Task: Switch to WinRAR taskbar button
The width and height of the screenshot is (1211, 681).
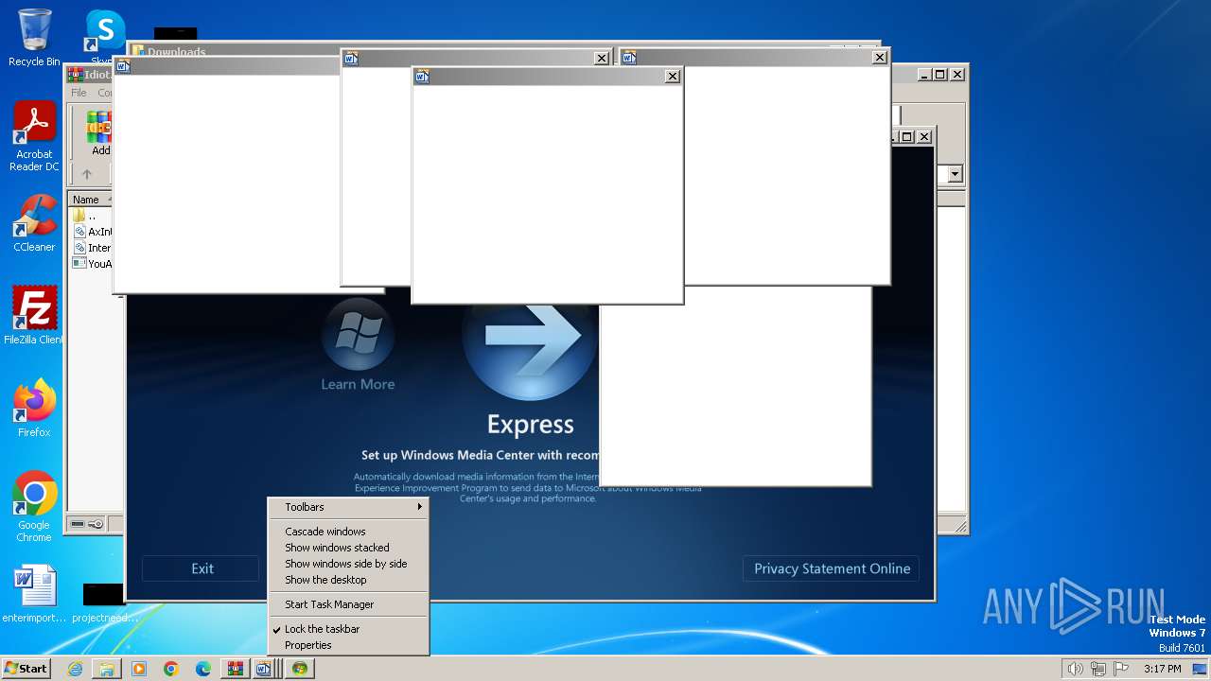Action: pyautogui.click(x=235, y=669)
